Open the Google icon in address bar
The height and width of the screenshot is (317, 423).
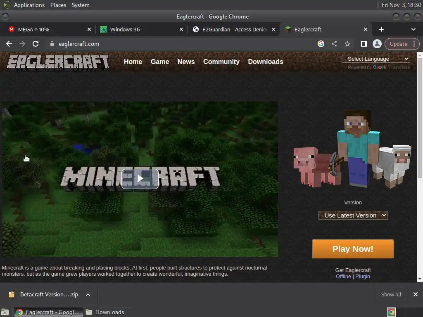[x=321, y=44]
